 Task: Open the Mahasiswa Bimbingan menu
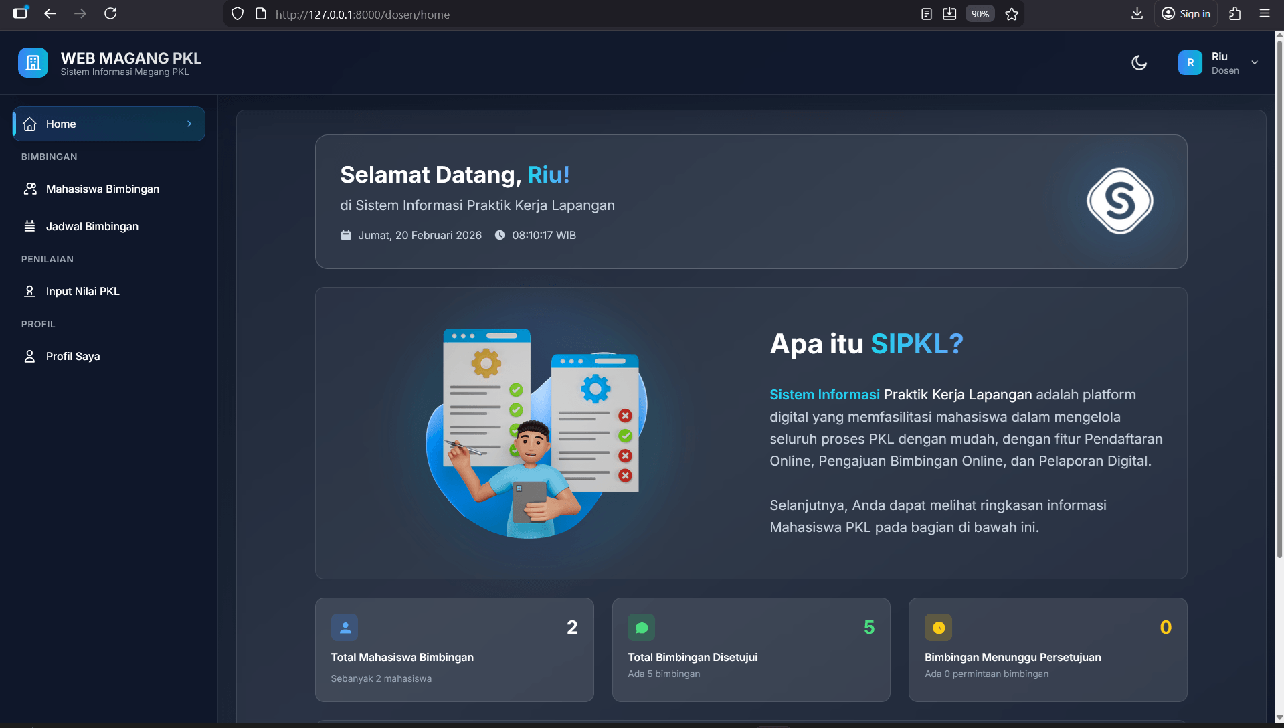pyautogui.click(x=109, y=189)
